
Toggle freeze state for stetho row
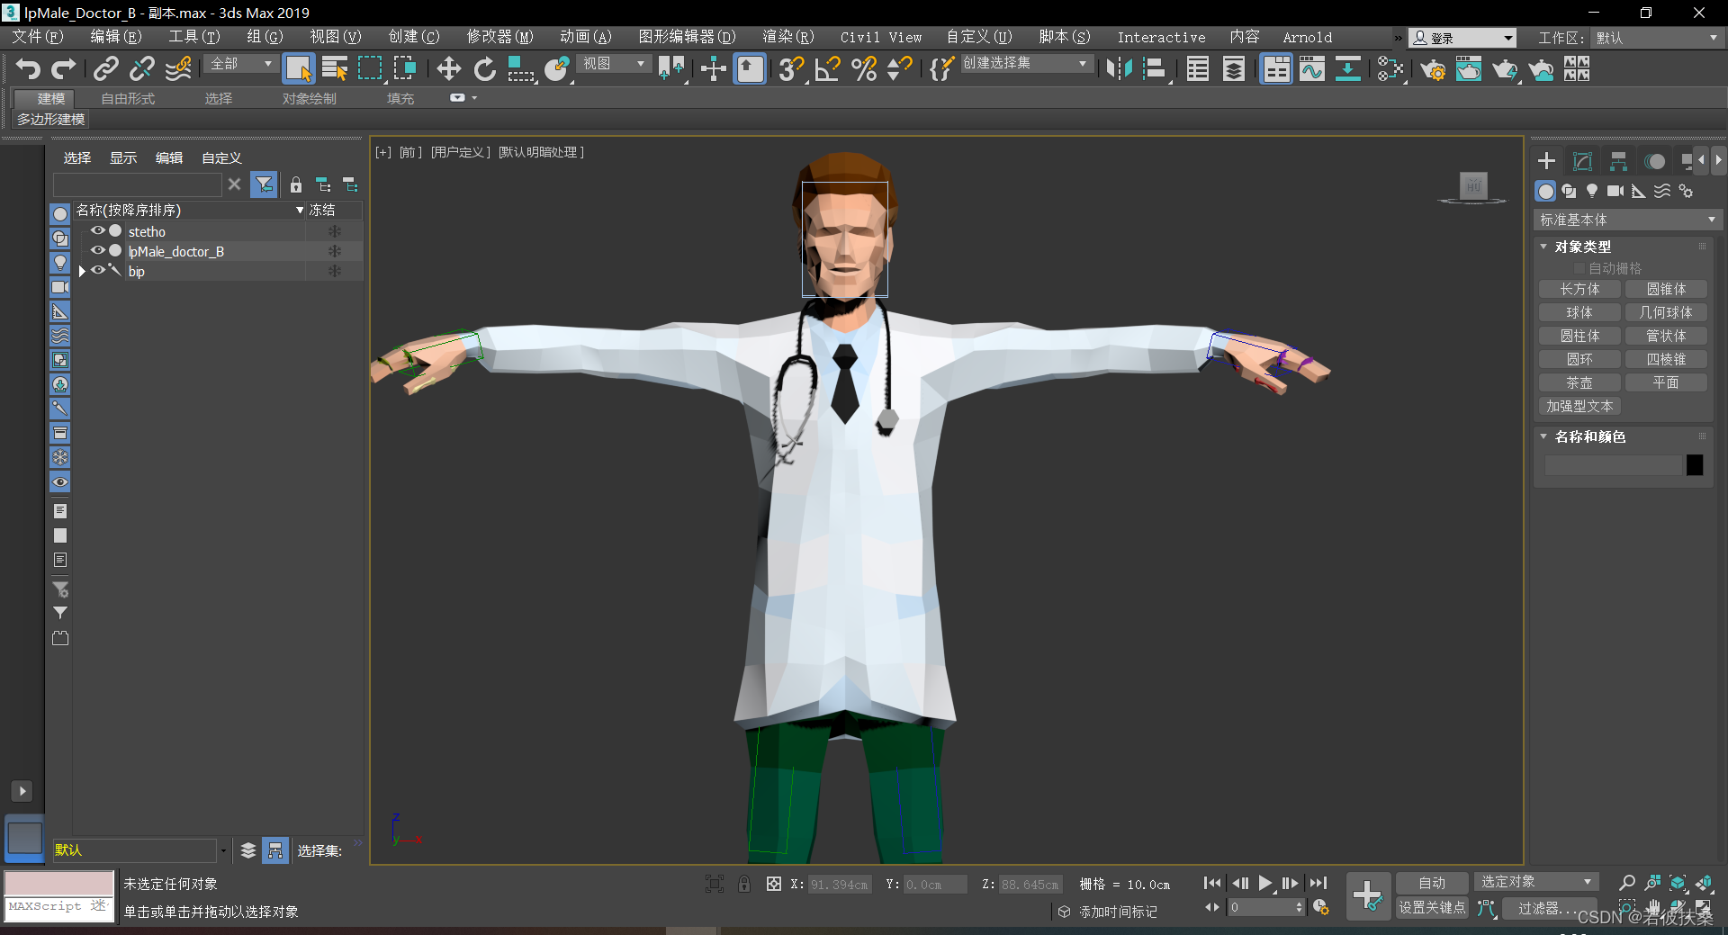334,231
